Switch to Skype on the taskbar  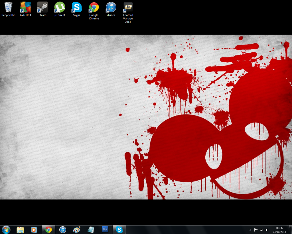pos(119,230)
